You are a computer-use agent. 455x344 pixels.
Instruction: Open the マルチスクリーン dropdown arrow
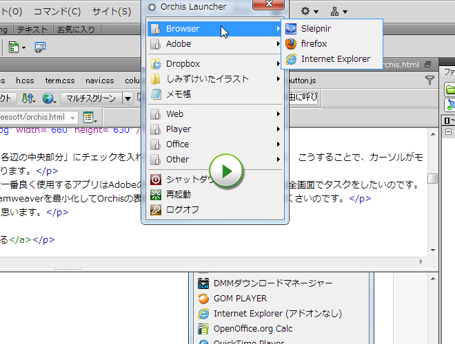point(128,98)
